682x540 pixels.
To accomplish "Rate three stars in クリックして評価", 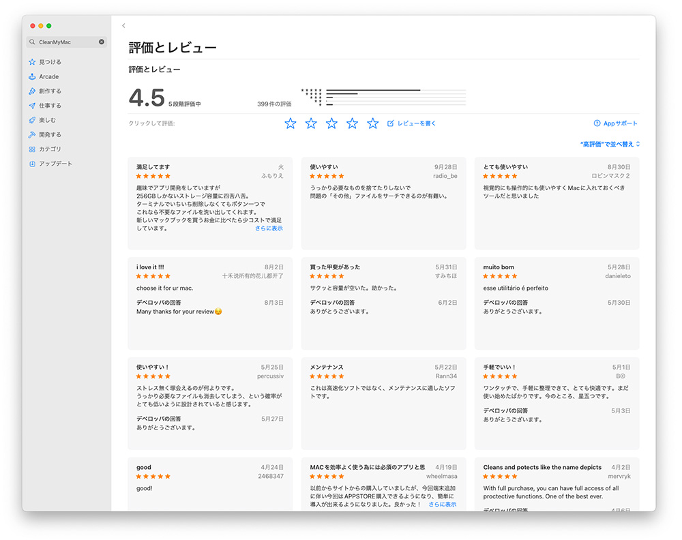I will (x=331, y=123).
